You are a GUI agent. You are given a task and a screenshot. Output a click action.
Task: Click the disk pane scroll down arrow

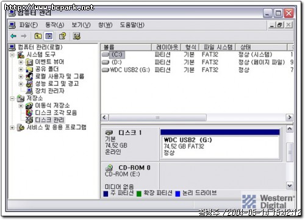290,186
